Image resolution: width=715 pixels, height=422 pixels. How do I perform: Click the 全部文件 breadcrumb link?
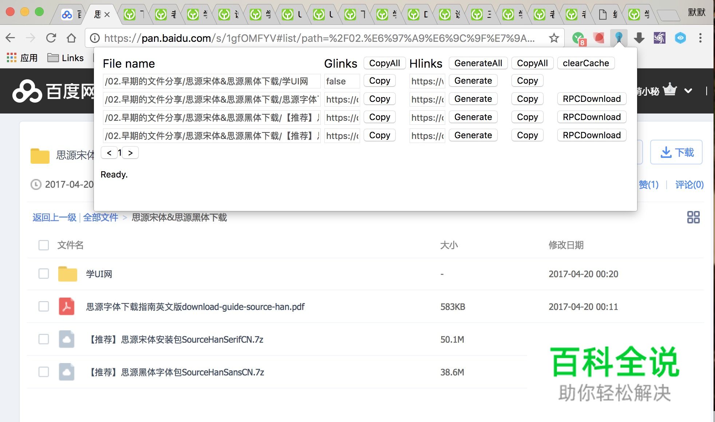(x=100, y=218)
